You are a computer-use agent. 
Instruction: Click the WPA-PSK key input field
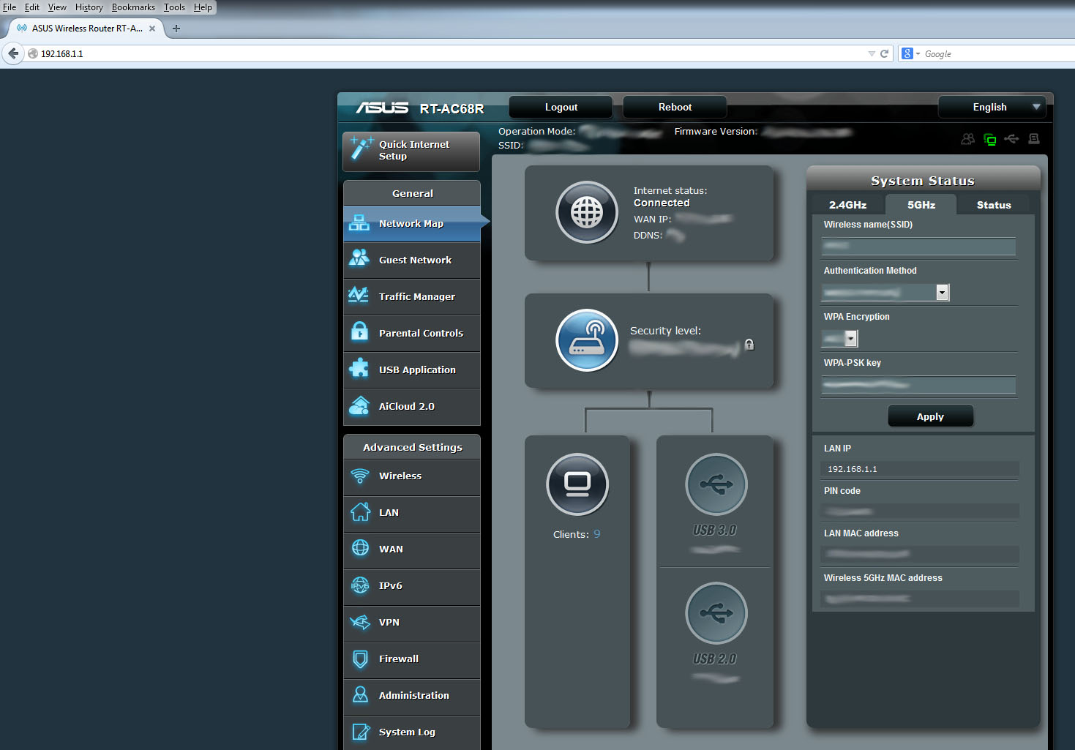pos(918,385)
